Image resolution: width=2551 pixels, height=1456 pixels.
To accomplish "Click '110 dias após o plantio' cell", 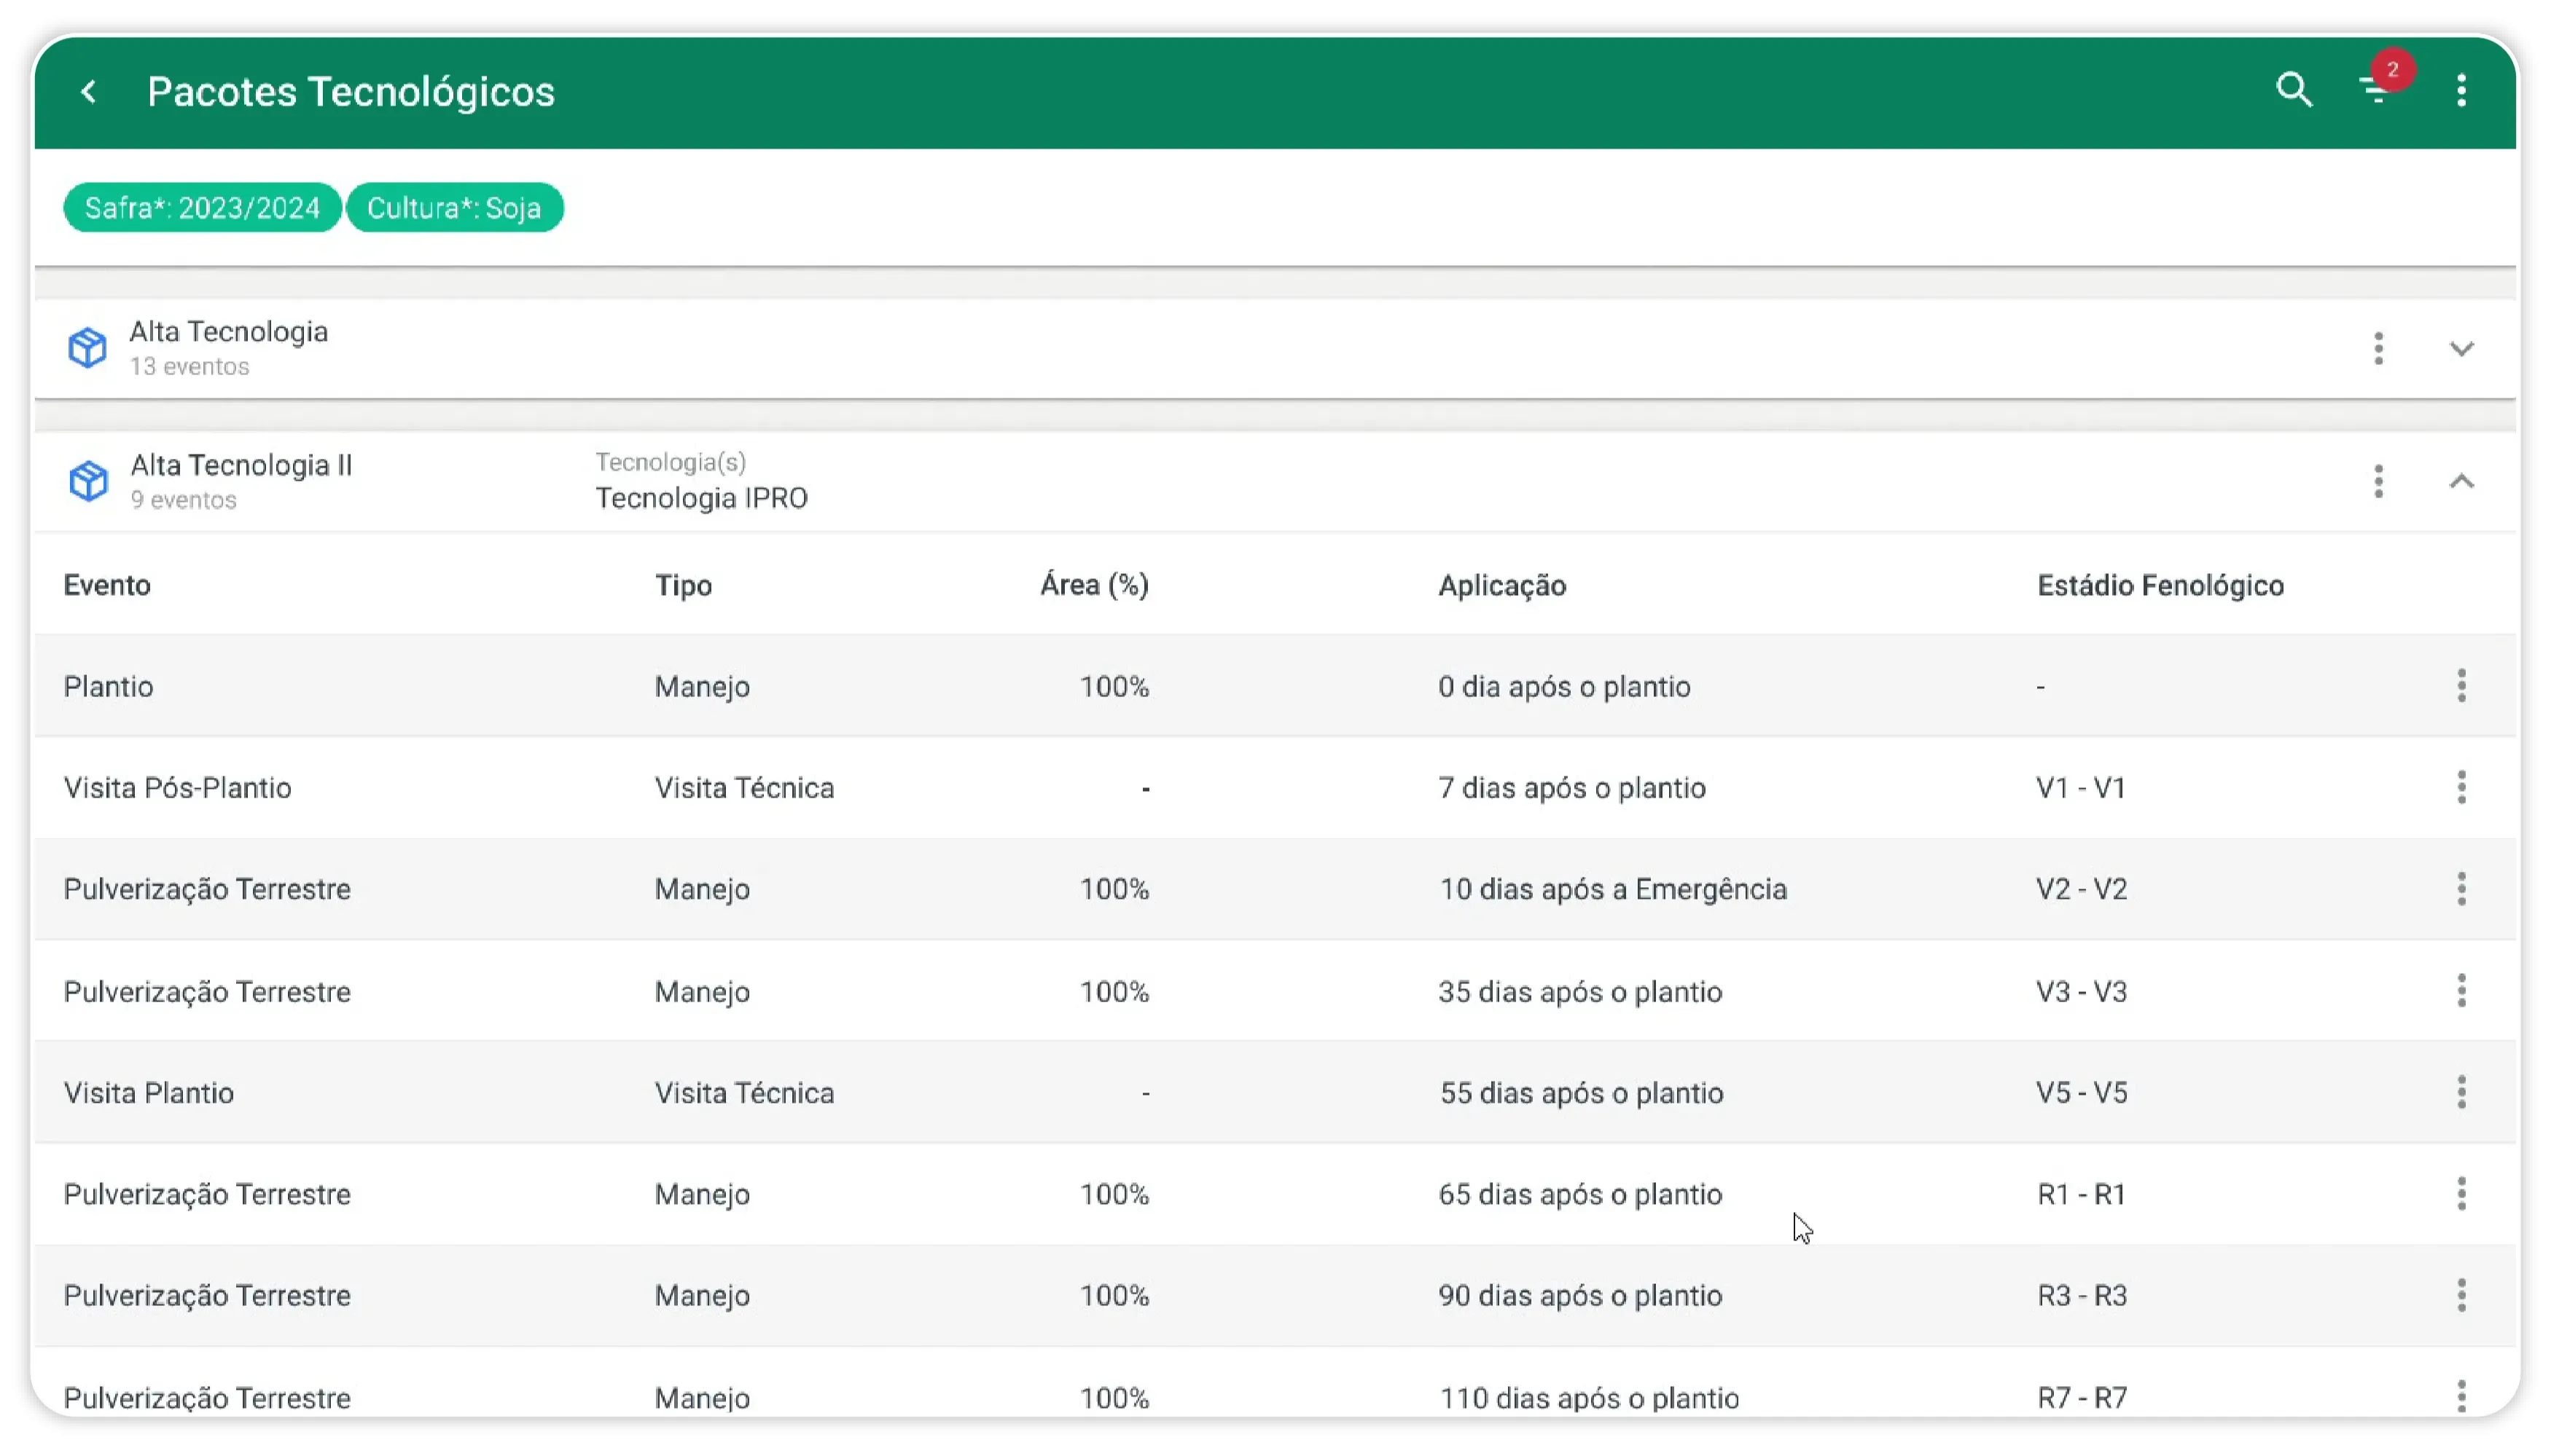I will click(x=1589, y=1398).
